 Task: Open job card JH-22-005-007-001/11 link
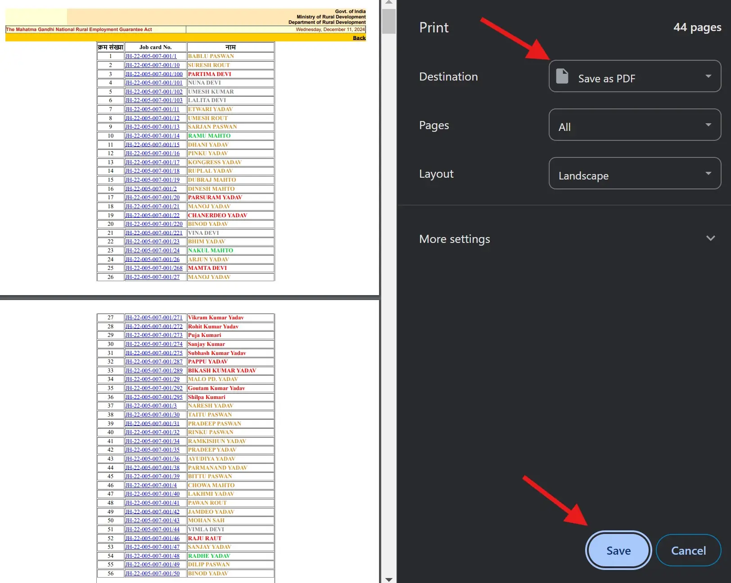click(x=152, y=109)
